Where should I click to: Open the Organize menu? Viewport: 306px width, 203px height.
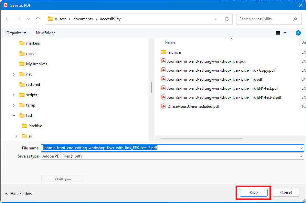[16, 33]
